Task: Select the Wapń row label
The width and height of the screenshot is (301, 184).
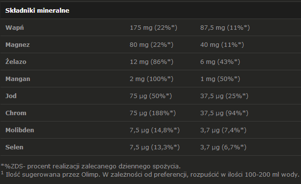Action: click(x=15, y=28)
